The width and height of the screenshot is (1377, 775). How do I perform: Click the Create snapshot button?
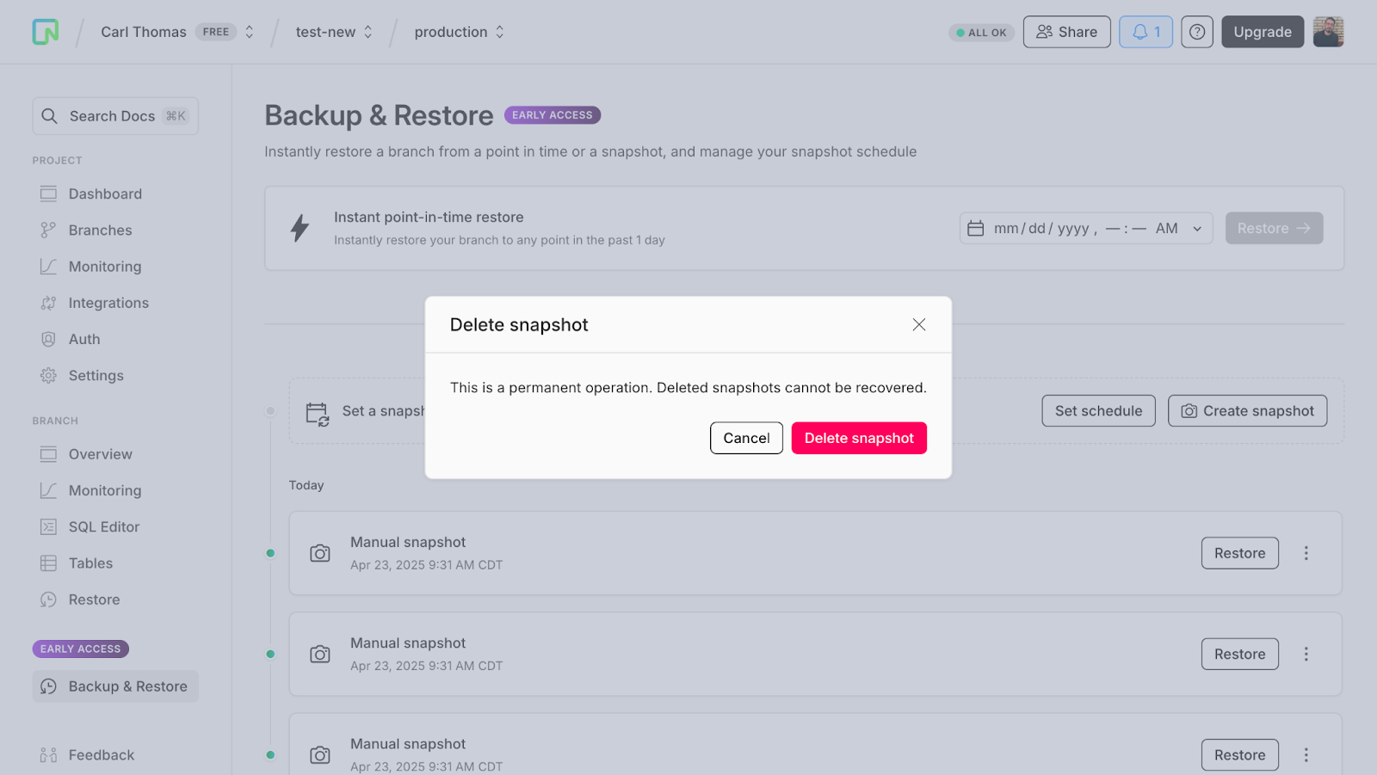pyautogui.click(x=1247, y=411)
